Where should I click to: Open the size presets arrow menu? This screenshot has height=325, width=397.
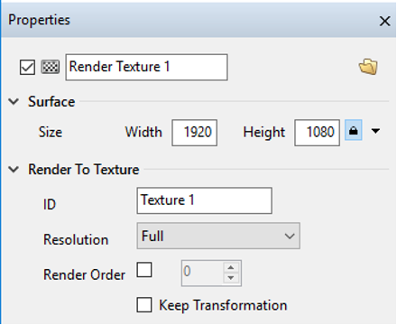[375, 131]
